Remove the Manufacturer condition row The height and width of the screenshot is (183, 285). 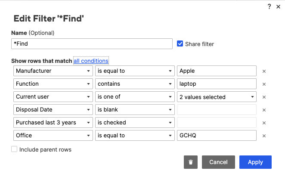click(x=264, y=71)
